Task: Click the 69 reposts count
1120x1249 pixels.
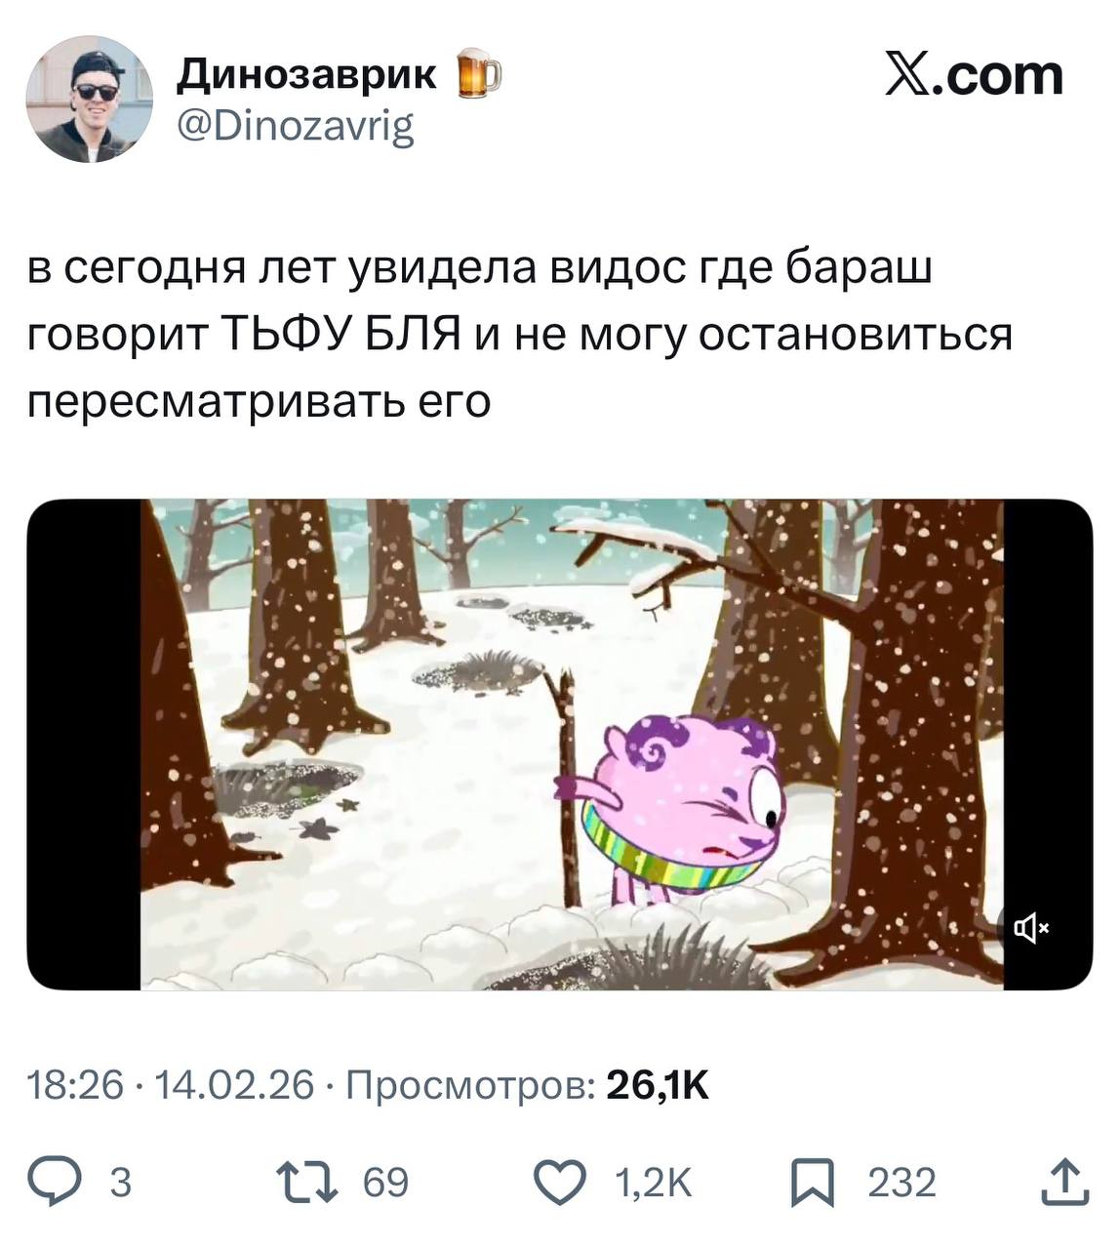Action: pyautogui.click(x=385, y=1183)
